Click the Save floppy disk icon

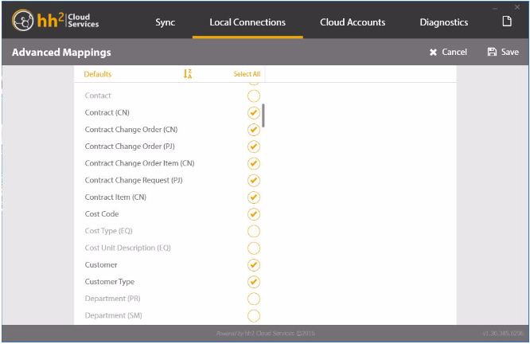tap(492, 52)
